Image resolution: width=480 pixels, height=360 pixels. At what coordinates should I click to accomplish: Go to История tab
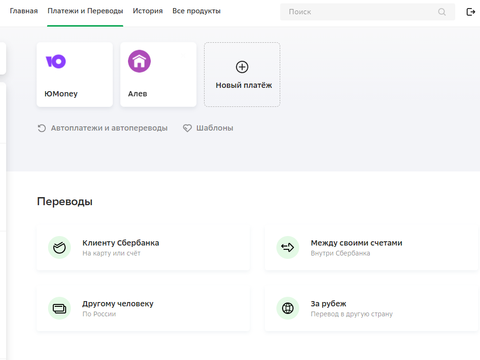pos(147,11)
